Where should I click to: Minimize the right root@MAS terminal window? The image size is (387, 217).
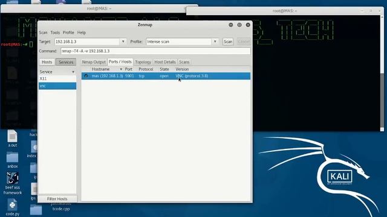[362, 11]
